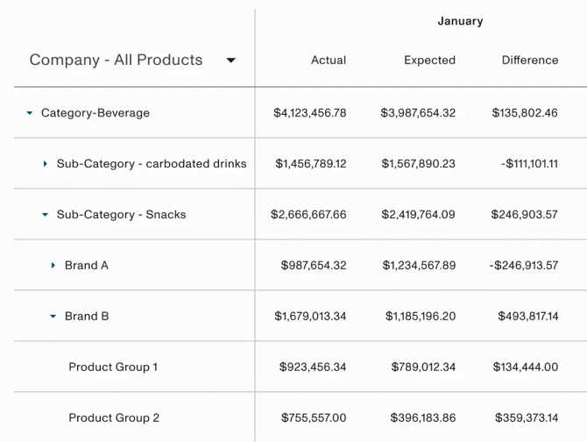Select Product Group 2 difference $359,373.14
587x442 pixels.
click(526, 418)
